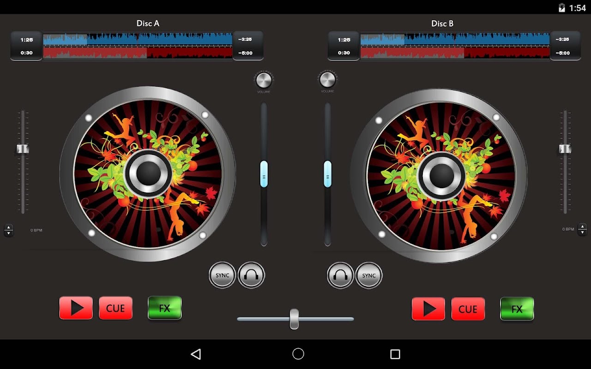Go back with Android back button
The image size is (591, 369).
pos(196,354)
